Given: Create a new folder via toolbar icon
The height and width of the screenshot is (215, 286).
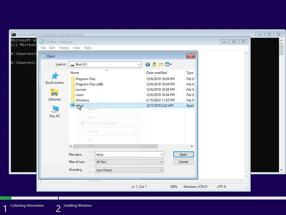Looking at the screenshot, I should tap(161, 64).
